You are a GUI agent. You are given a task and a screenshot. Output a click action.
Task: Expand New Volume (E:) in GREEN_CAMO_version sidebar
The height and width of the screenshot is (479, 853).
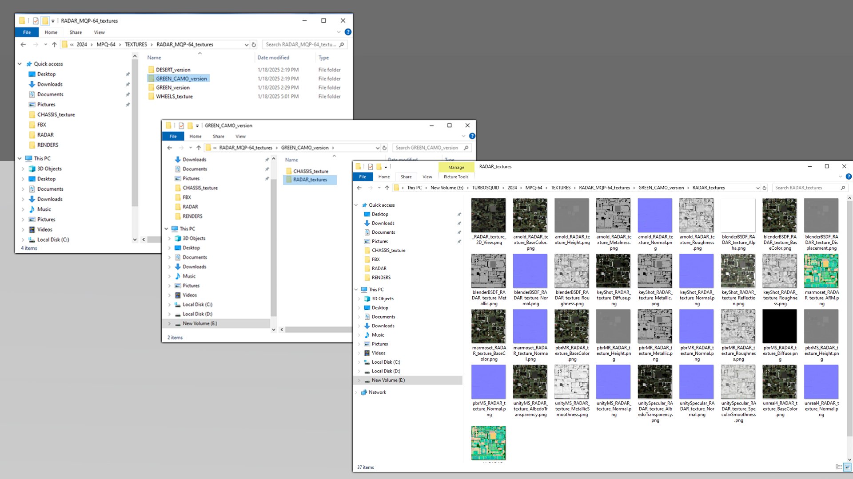[x=169, y=323]
